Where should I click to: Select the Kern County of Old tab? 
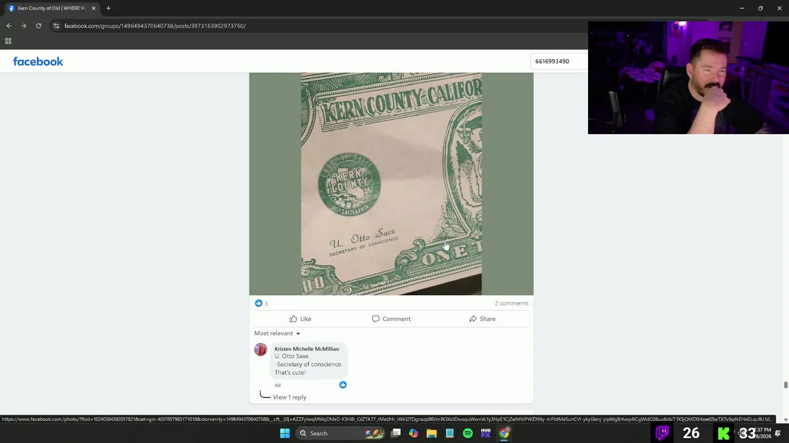(52, 8)
